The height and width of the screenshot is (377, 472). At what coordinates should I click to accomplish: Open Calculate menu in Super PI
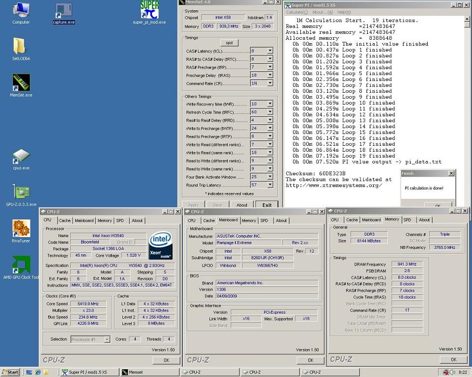point(297,12)
